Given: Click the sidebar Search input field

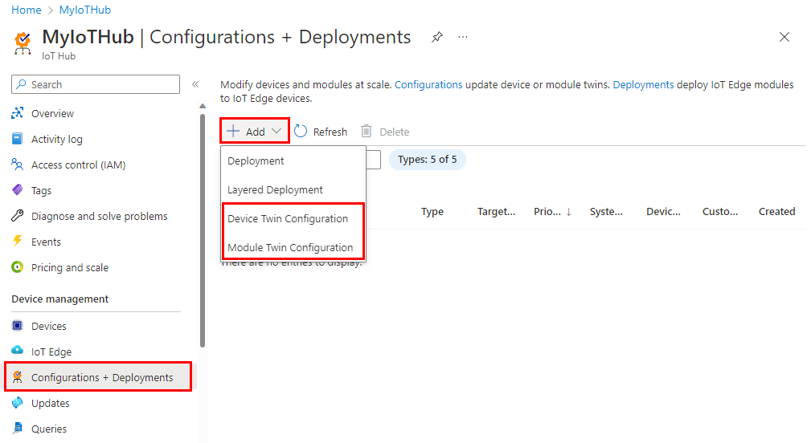Looking at the screenshot, I should click(96, 84).
